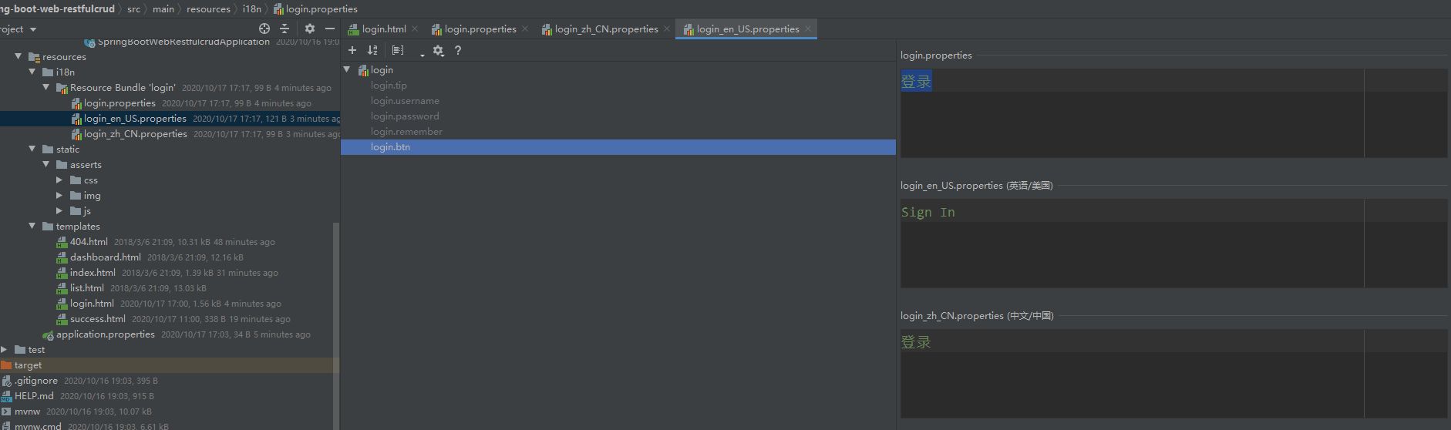Select 404.html in templates folder
1451x430 pixels.
(89, 242)
